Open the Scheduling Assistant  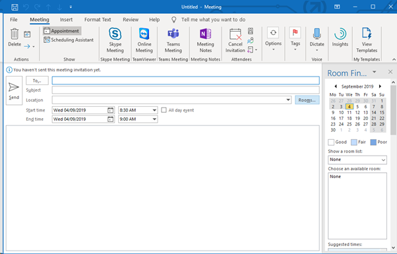[x=69, y=40]
